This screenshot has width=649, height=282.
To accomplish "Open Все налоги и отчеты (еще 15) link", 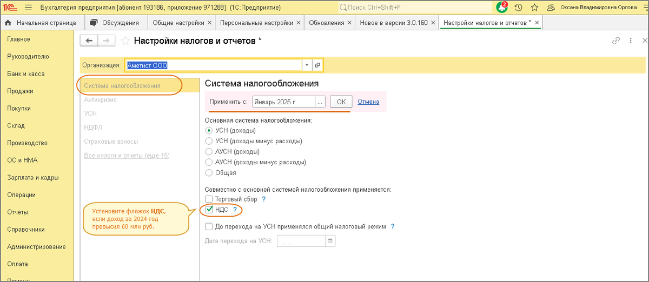I will pyautogui.click(x=127, y=156).
